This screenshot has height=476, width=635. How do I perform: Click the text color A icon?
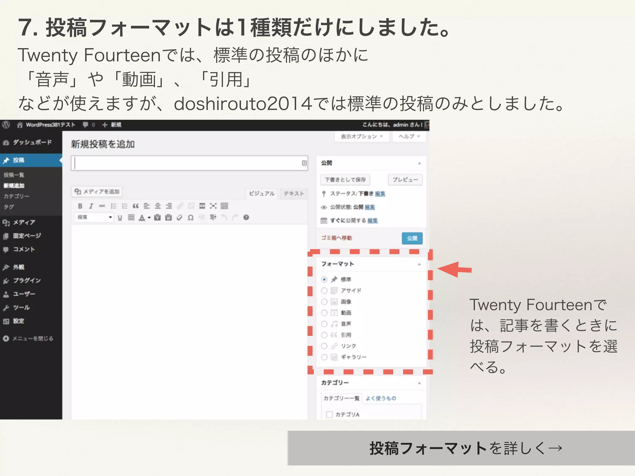(x=142, y=218)
